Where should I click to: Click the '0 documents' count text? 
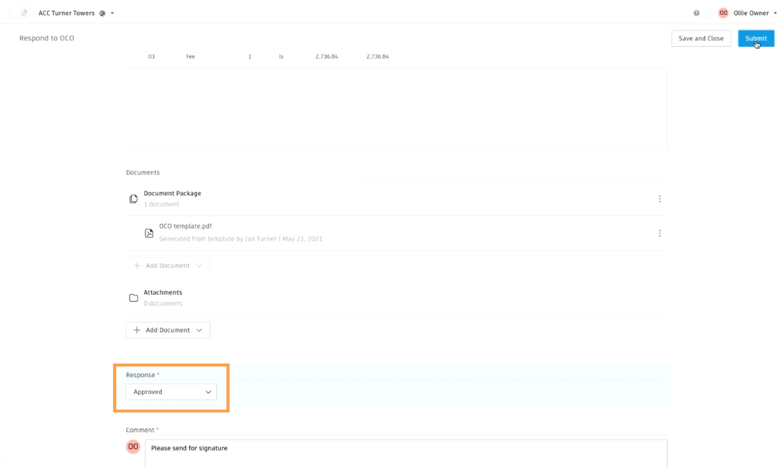[163, 304]
